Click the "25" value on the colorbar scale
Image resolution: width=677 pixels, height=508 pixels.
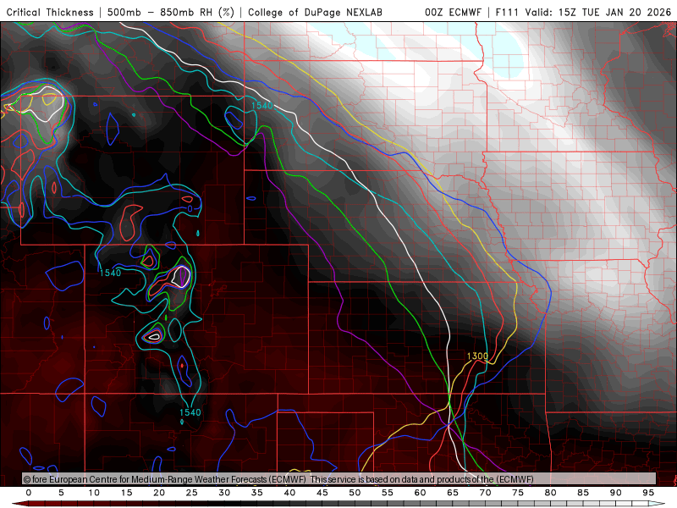click(192, 493)
